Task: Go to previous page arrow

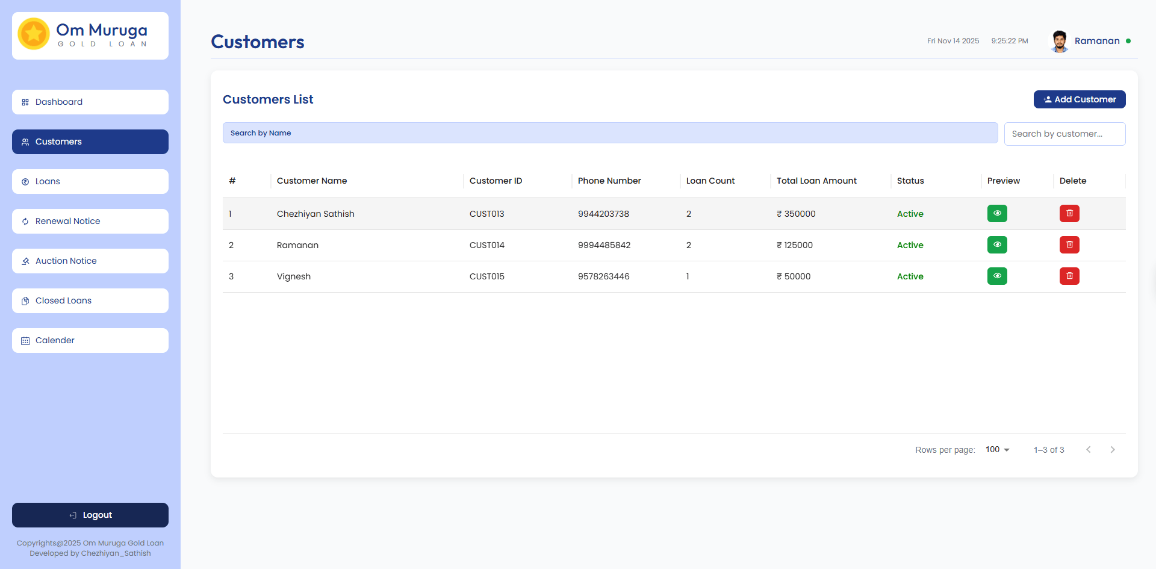Action: (1088, 450)
